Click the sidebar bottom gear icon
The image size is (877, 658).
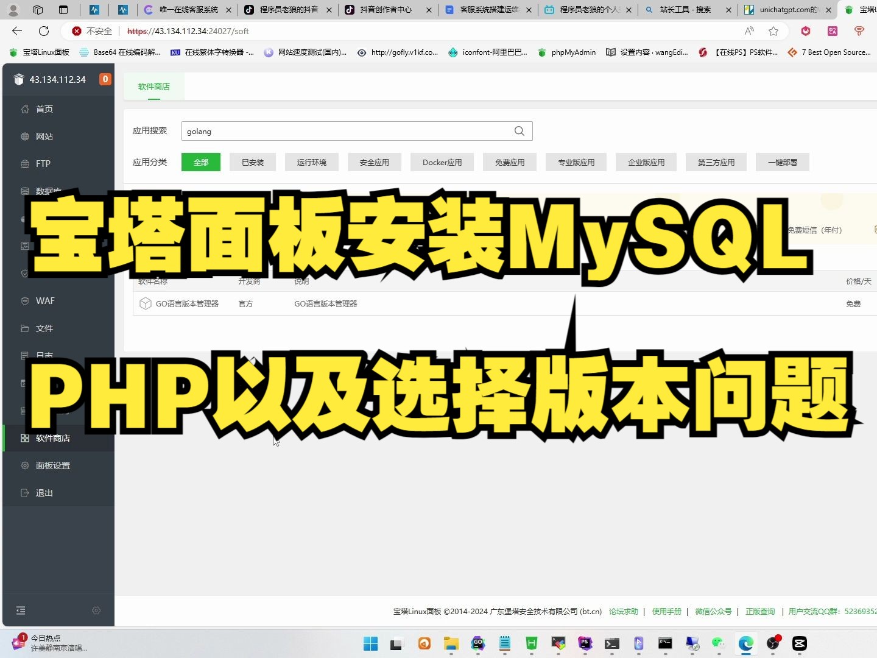point(96,610)
